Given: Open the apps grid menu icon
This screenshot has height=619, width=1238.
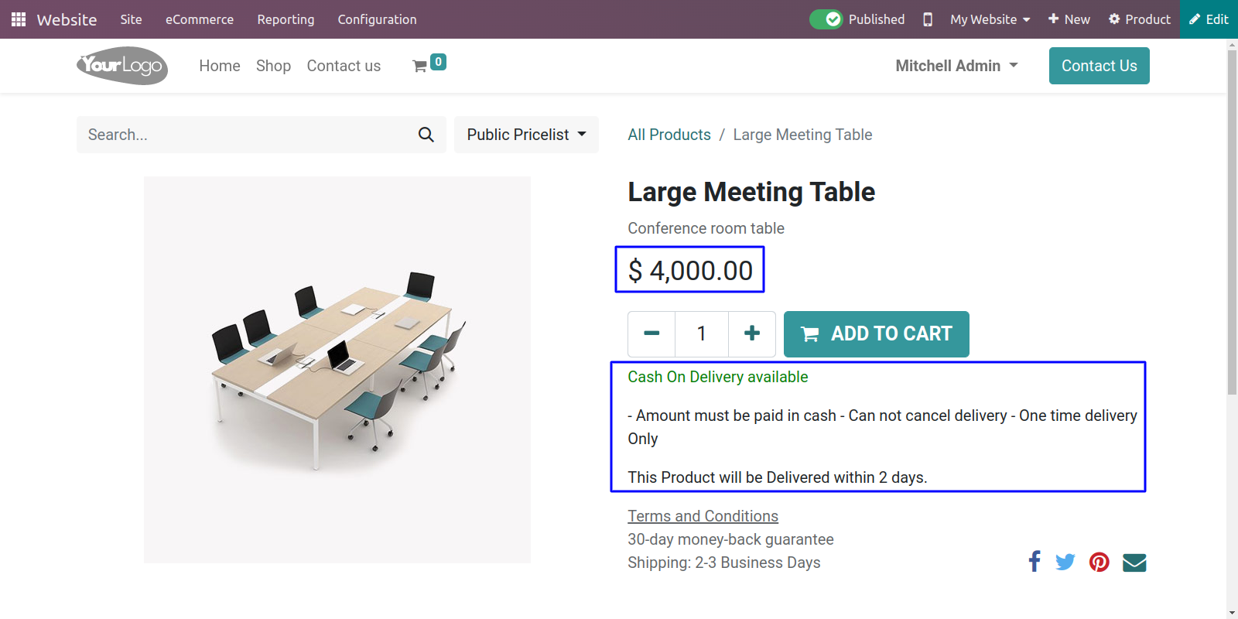Looking at the screenshot, I should click(x=19, y=19).
